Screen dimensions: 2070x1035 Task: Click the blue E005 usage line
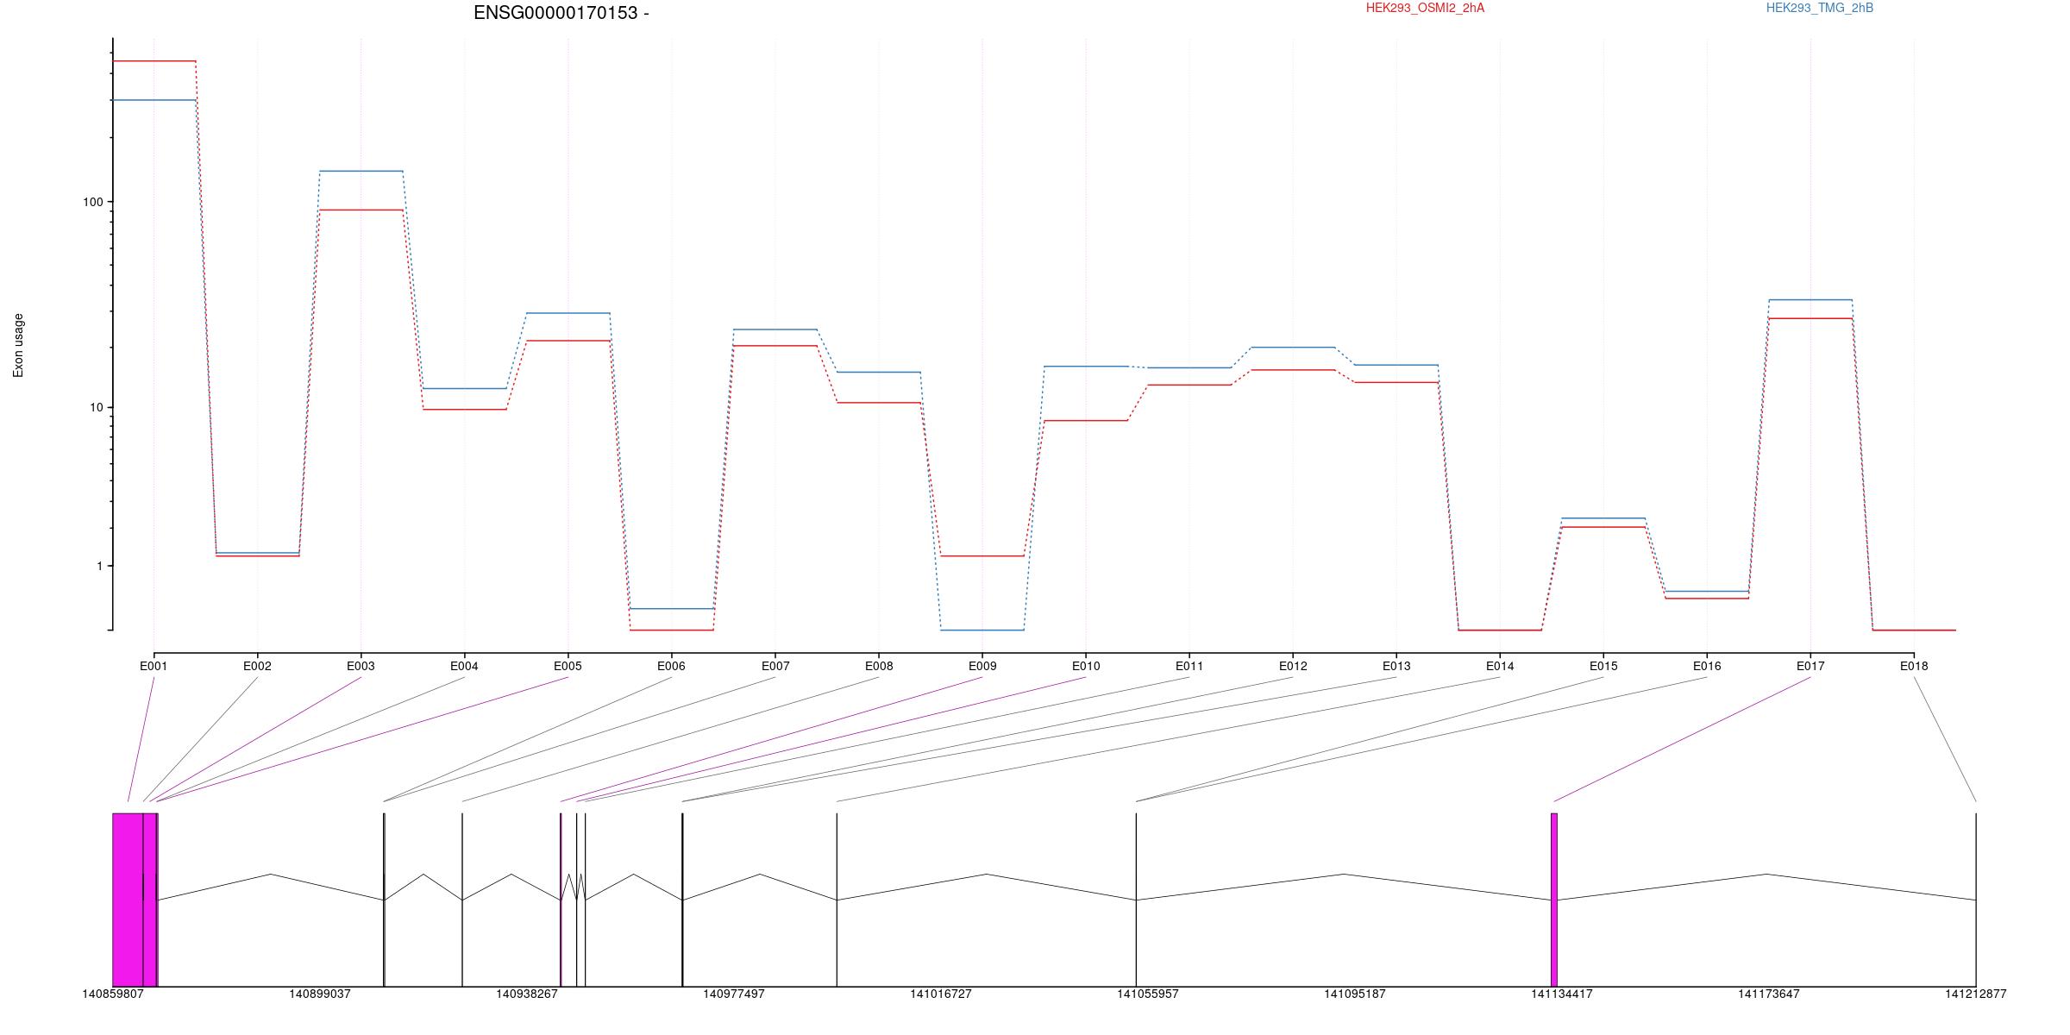click(x=568, y=313)
